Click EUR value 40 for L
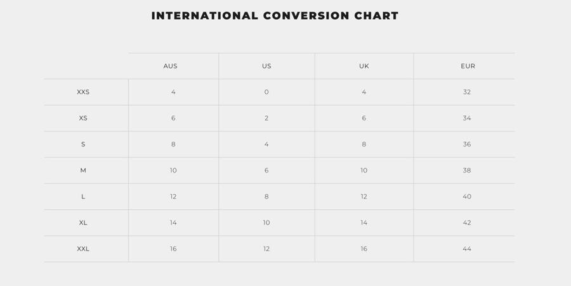Screen dimensions: 571x286 [x=467, y=197]
